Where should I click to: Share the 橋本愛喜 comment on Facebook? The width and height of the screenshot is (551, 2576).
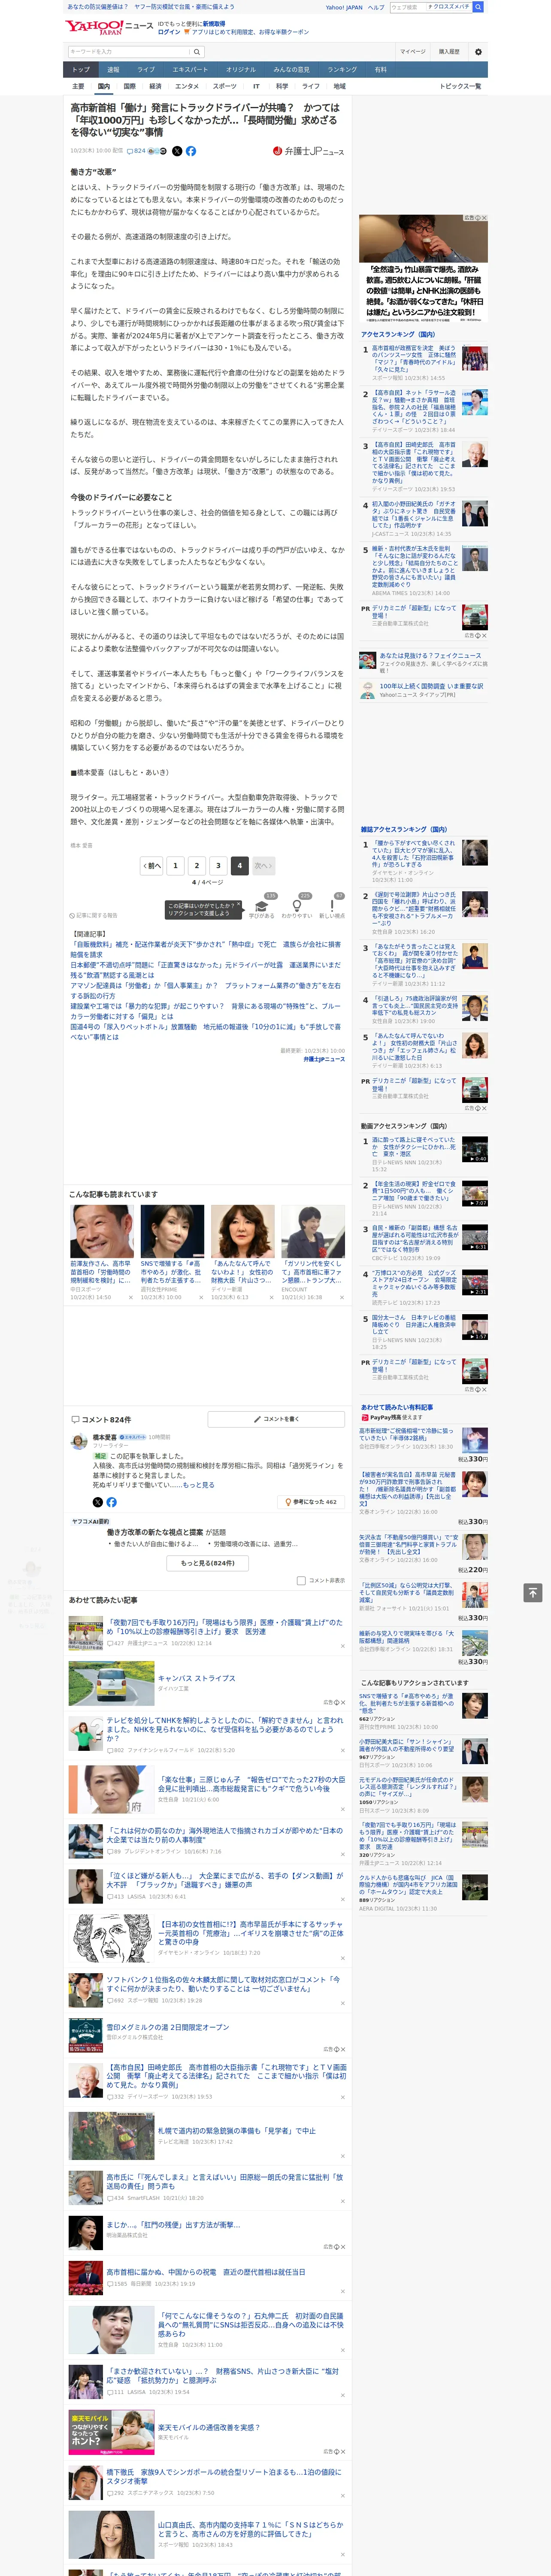pyautogui.click(x=111, y=1502)
